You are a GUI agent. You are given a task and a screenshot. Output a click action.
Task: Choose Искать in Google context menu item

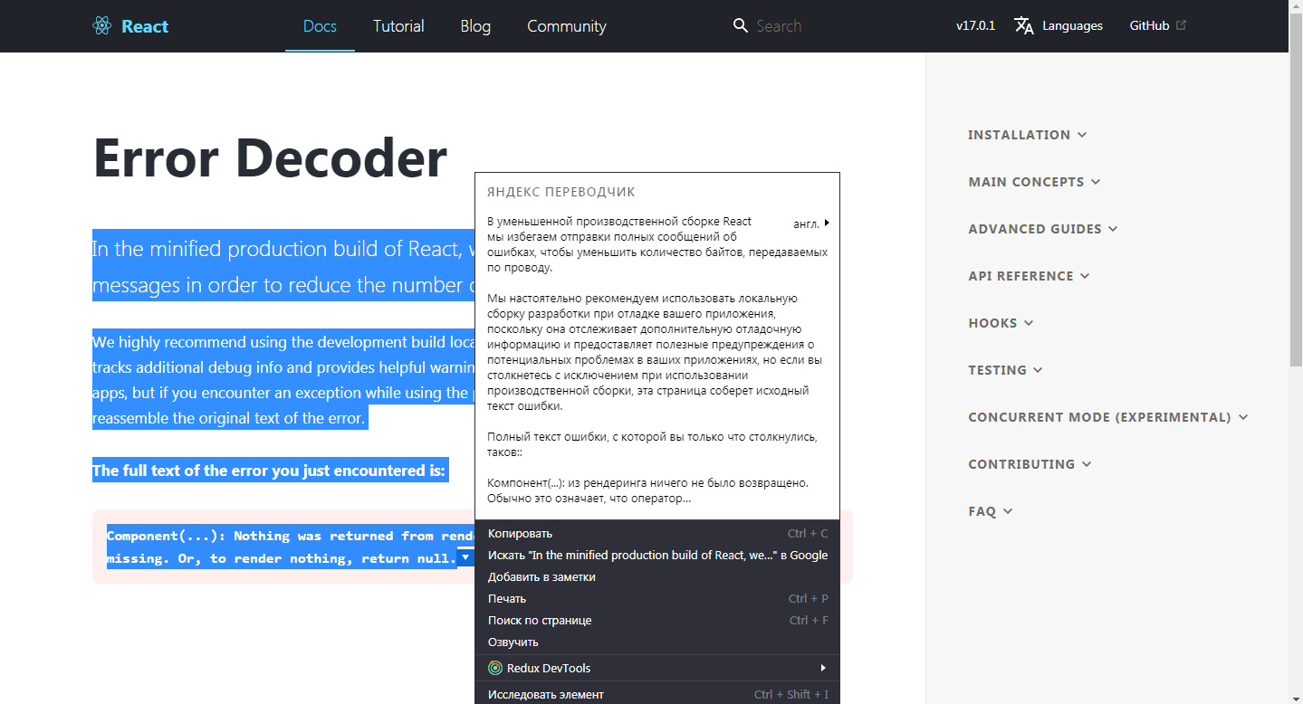pos(657,556)
